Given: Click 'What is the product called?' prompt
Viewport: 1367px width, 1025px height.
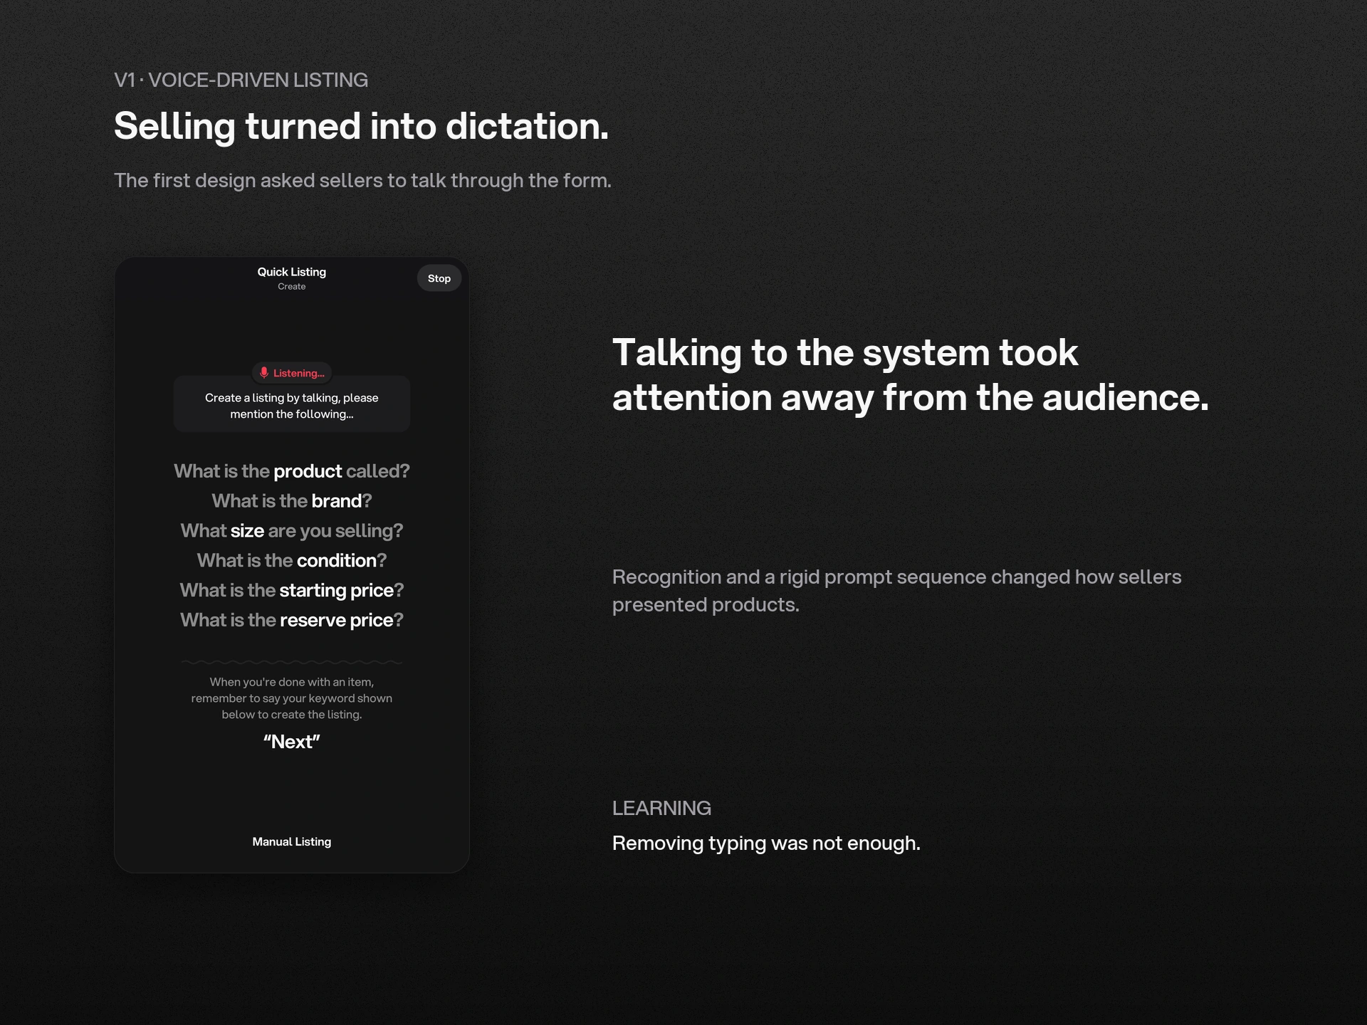Looking at the screenshot, I should click(291, 471).
